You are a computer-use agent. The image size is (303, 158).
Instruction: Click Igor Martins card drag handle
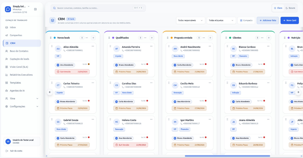tap(169, 119)
